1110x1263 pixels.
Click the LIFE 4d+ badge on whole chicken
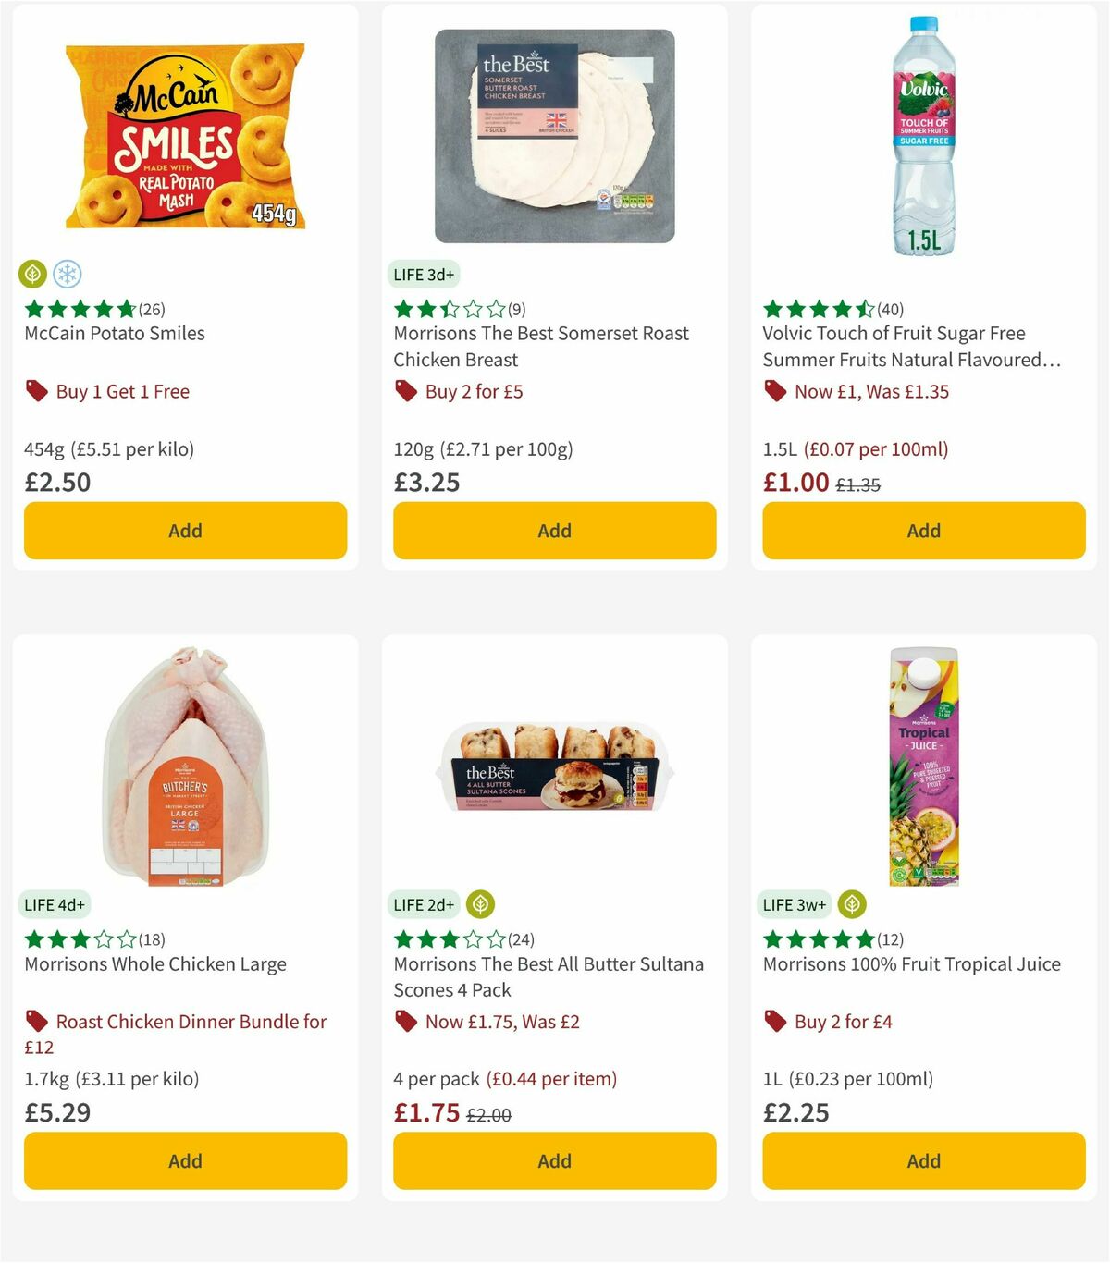click(x=55, y=904)
